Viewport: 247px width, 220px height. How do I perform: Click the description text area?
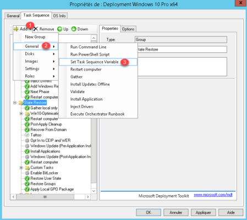(182, 67)
